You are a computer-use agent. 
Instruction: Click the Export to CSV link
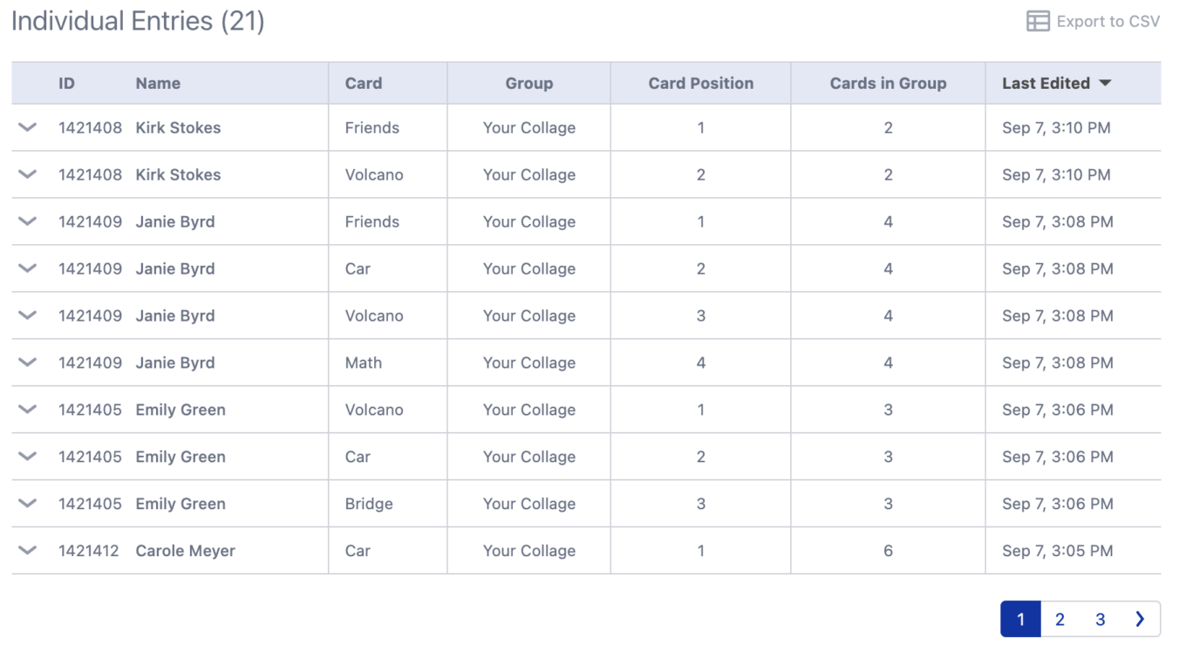[x=1108, y=22]
